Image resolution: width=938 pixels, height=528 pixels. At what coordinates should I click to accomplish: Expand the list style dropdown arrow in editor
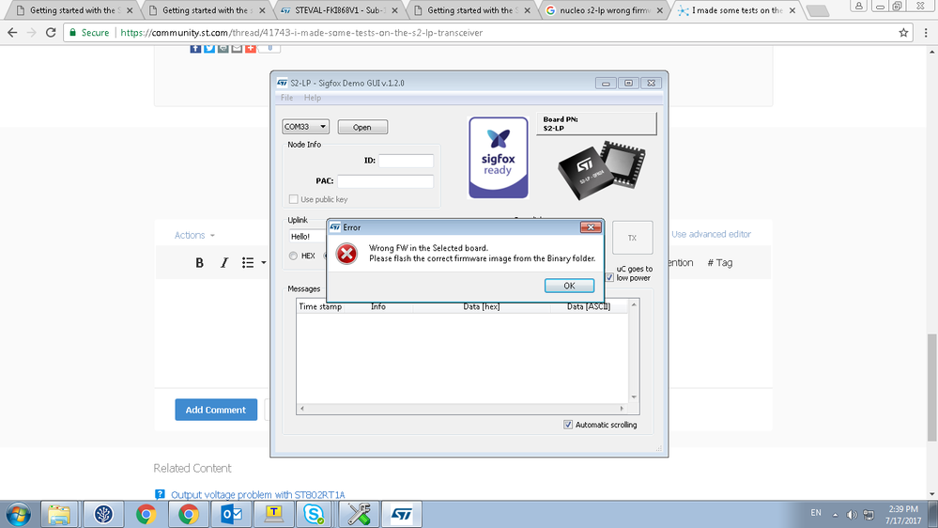click(x=263, y=263)
